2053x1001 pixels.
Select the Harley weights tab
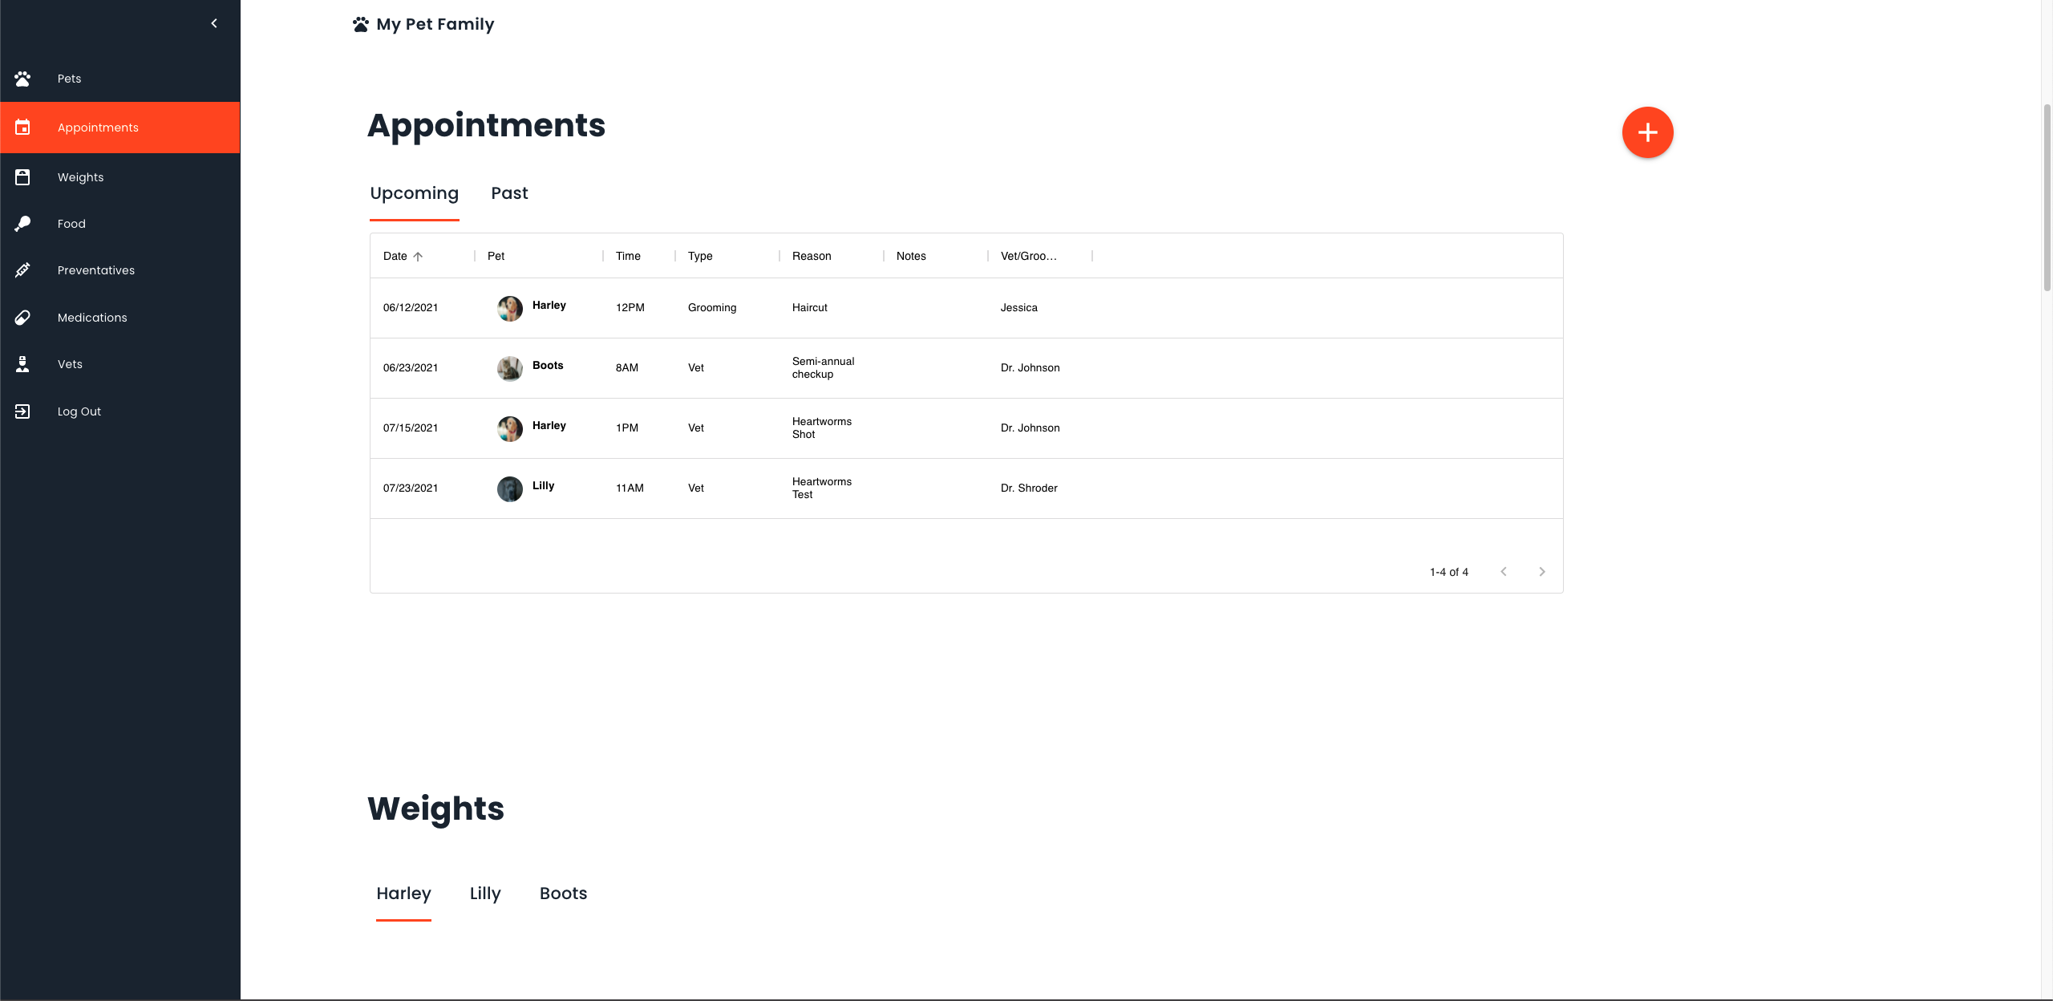[x=403, y=894]
